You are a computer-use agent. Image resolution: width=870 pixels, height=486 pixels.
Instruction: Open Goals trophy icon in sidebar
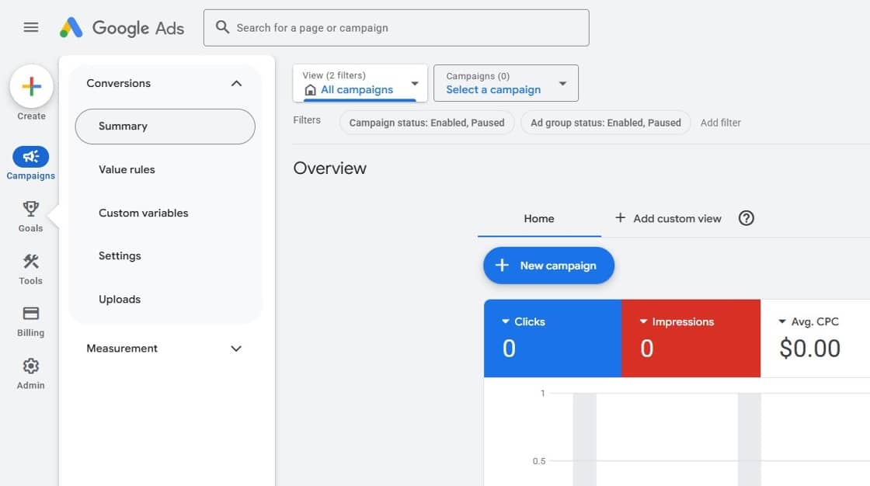coord(31,210)
